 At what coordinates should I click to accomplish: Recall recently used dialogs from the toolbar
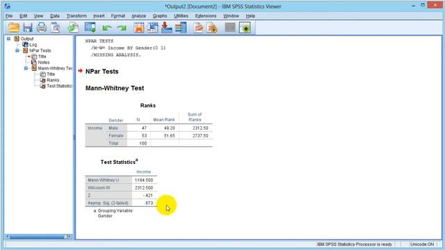tap(90, 28)
